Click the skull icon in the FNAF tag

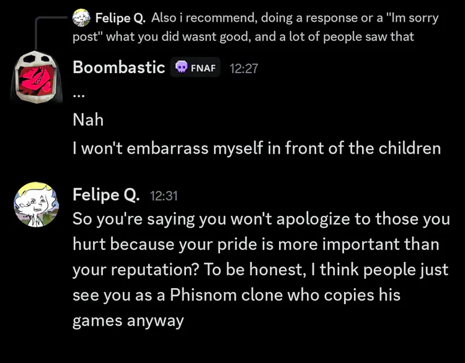coord(182,68)
